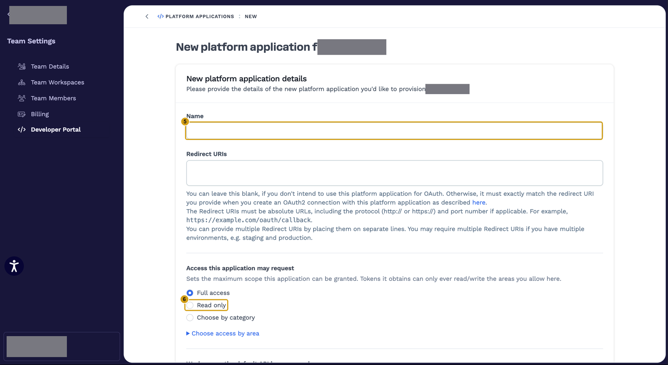
Task: Click the Access this application may request heading
Action: pyautogui.click(x=240, y=268)
